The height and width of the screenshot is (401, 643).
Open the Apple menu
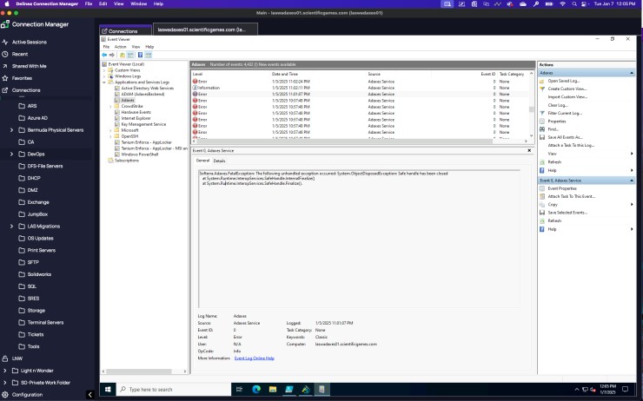(x=7, y=3)
